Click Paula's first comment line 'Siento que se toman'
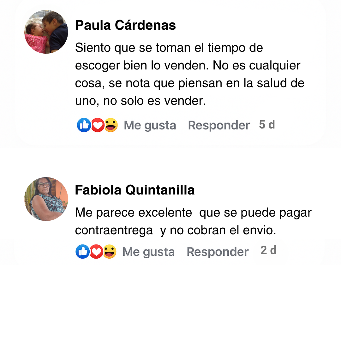This screenshot has width=341, height=341. tap(133, 48)
